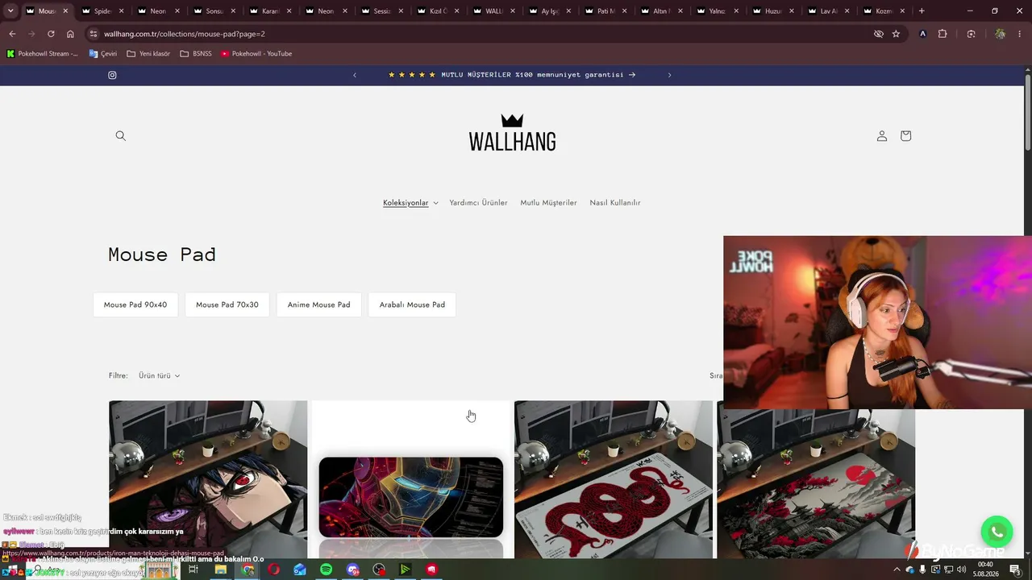1032x580 pixels.
Task: Open the Chrome tab search dropdown
Action: click(x=10, y=11)
